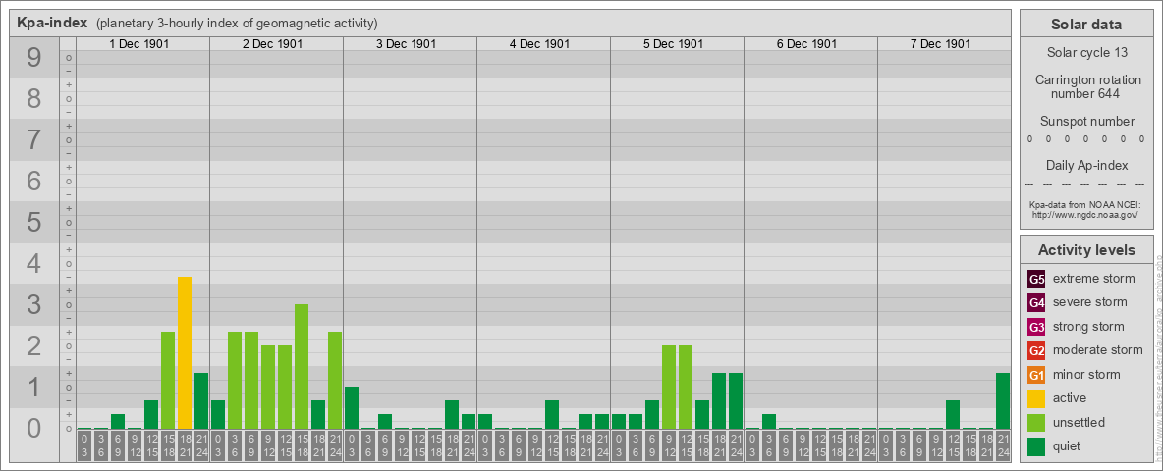
Task: Click the 12-15 bar on 4 Dec
Action: [x=552, y=415]
